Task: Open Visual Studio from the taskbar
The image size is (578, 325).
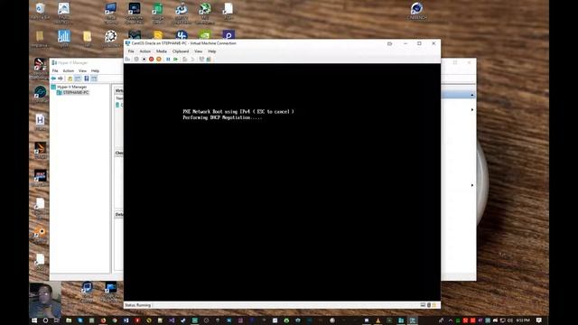Action: pos(172,320)
